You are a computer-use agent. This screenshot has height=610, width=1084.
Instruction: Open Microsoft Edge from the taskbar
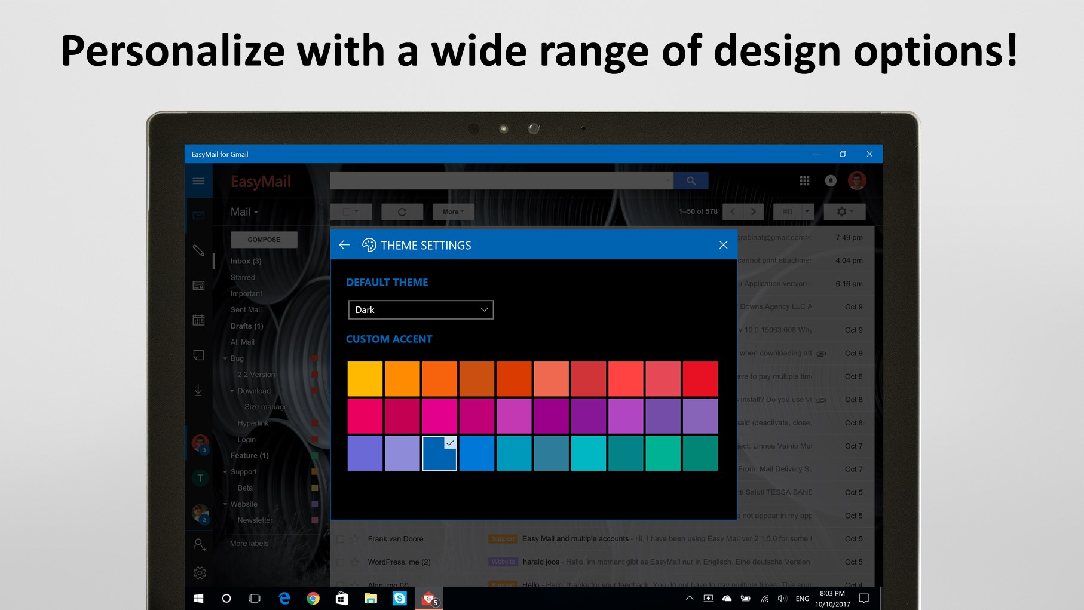click(x=284, y=598)
